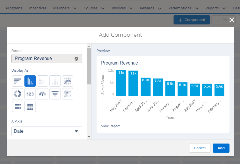Select funnel chart display type
Viewport: 240px width, 164px height.
coord(55,94)
